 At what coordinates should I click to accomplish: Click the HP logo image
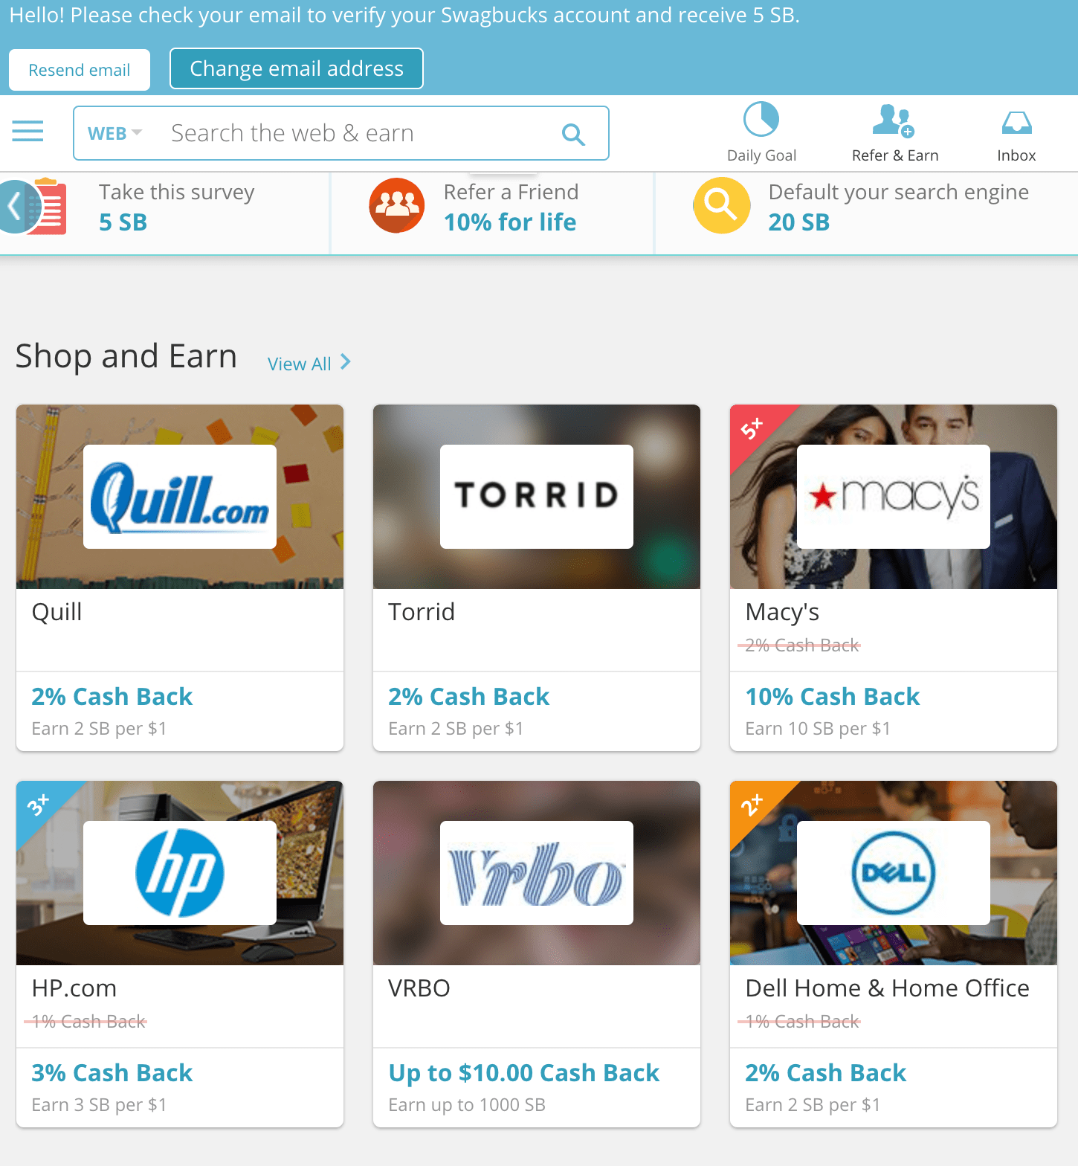coord(180,873)
